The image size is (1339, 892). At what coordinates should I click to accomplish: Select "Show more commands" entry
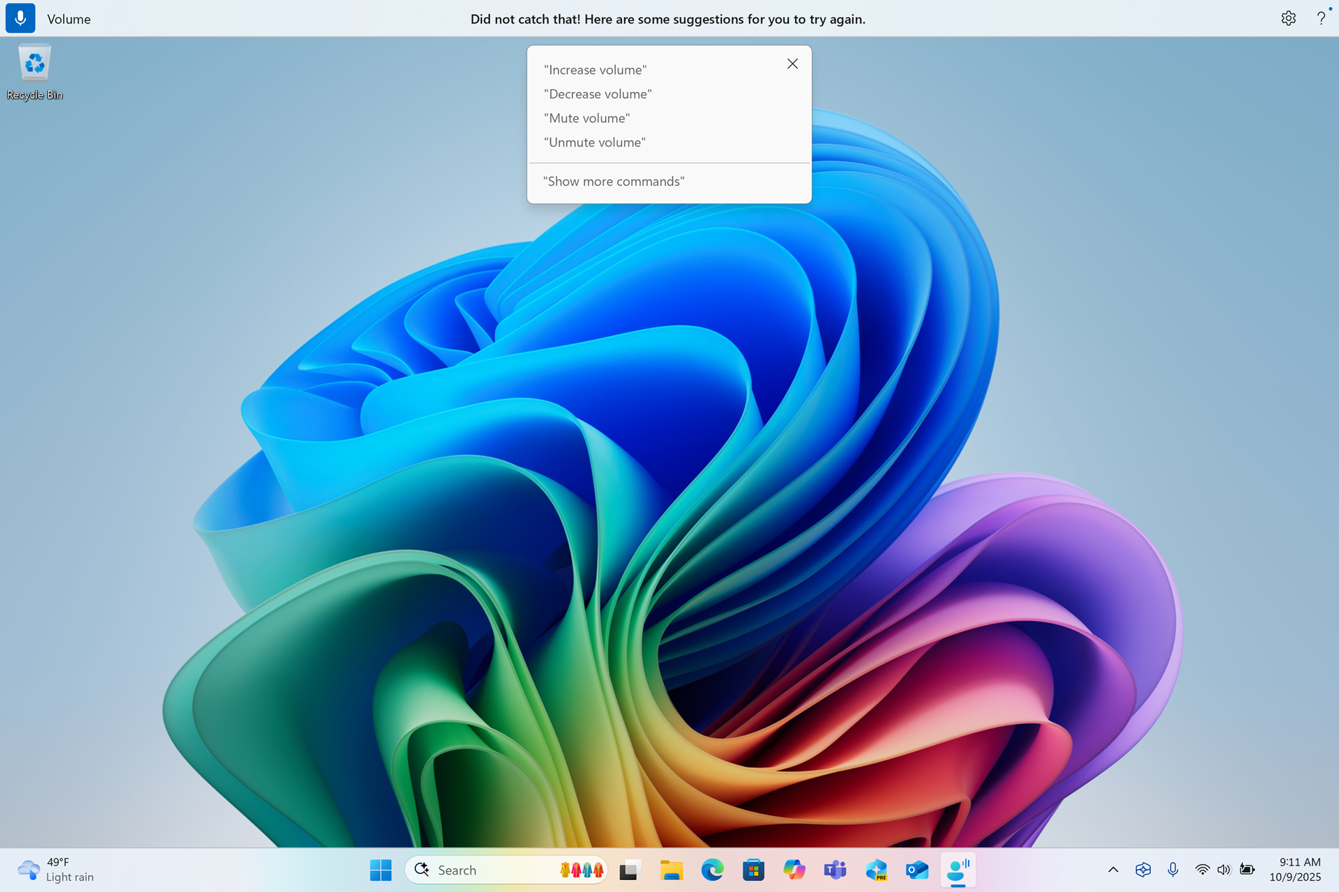613,181
